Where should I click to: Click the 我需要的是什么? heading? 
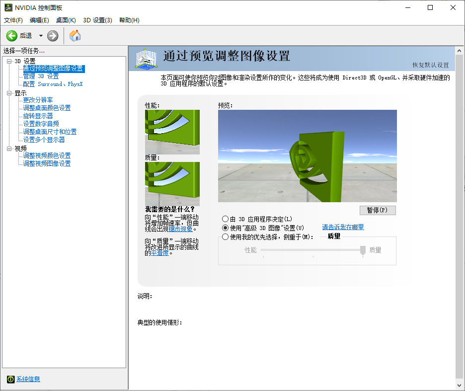pyautogui.click(x=169, y=210)
